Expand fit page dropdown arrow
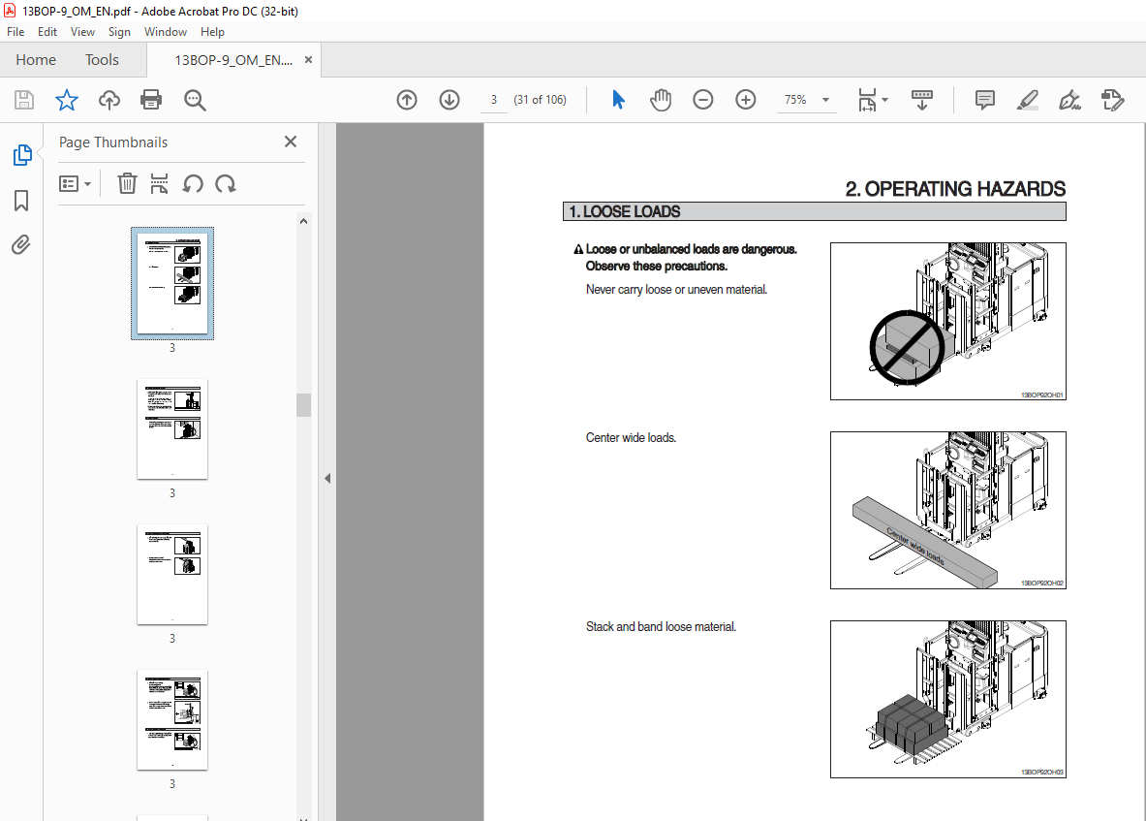 click(x=885, y=100)
